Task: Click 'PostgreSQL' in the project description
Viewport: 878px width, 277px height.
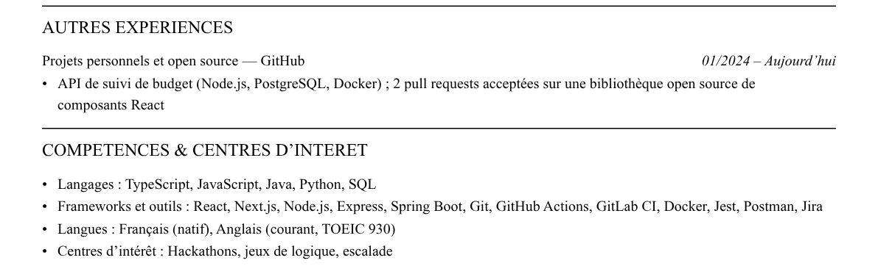Action: click(x=291, y=84)
